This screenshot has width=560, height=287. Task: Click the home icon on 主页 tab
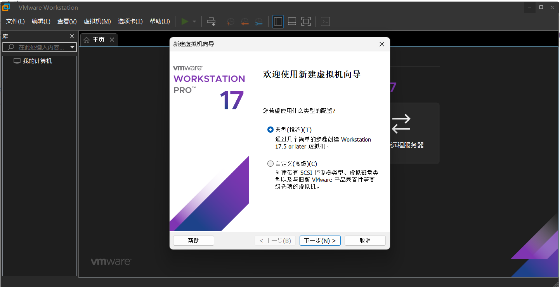tap(87, 40)
